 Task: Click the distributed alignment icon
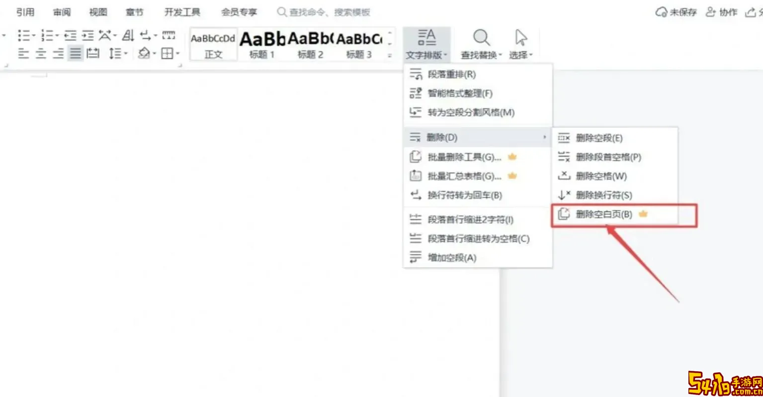pyautogui.click(x=93, y=53)
